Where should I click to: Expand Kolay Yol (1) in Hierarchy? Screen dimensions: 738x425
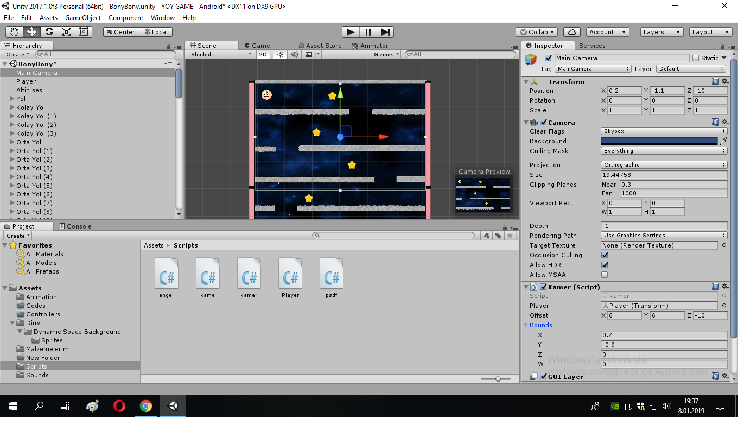click(12, 116)
